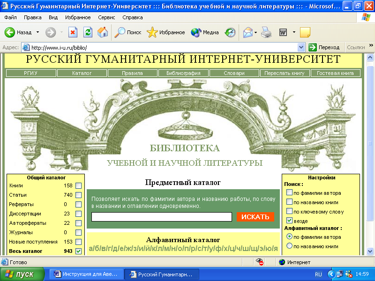Open the Справка menu
Image resolution: width=375 pixels, height=281 pixels.
pos(133,17)
